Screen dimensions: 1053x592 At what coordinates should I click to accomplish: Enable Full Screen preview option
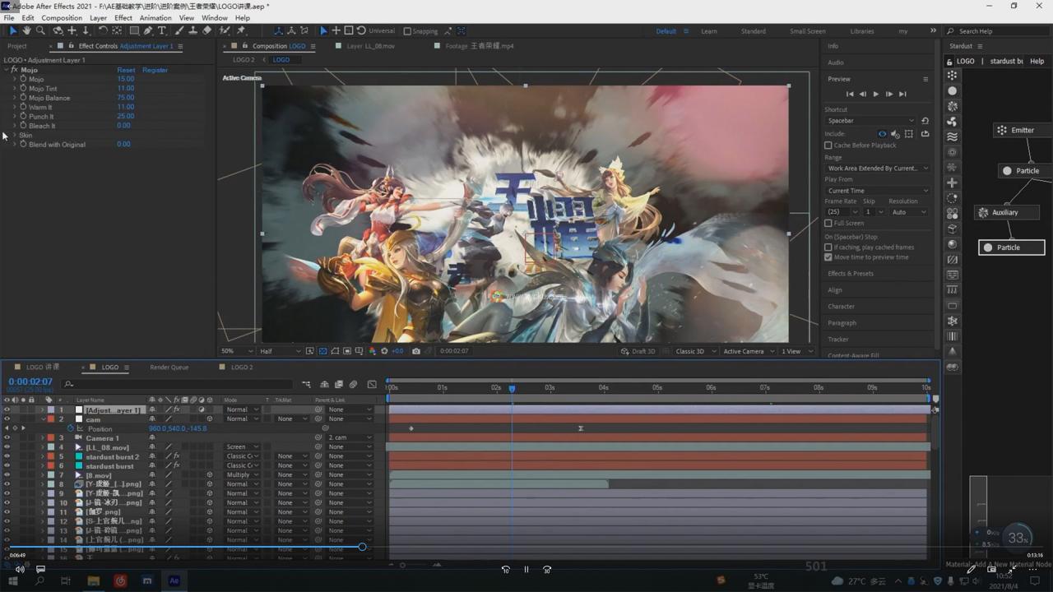(x=828, y=223)
